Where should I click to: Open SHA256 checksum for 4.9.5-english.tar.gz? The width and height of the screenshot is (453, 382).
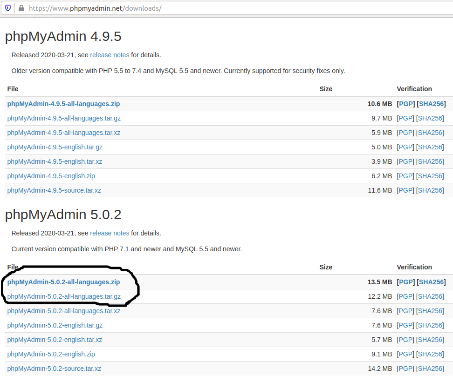coord(430,147)
